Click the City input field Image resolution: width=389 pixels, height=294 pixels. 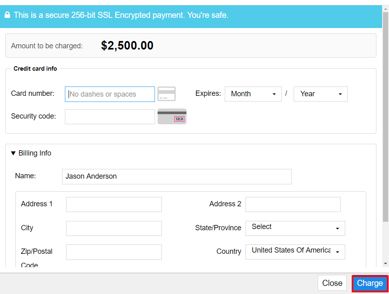[114, 228]
